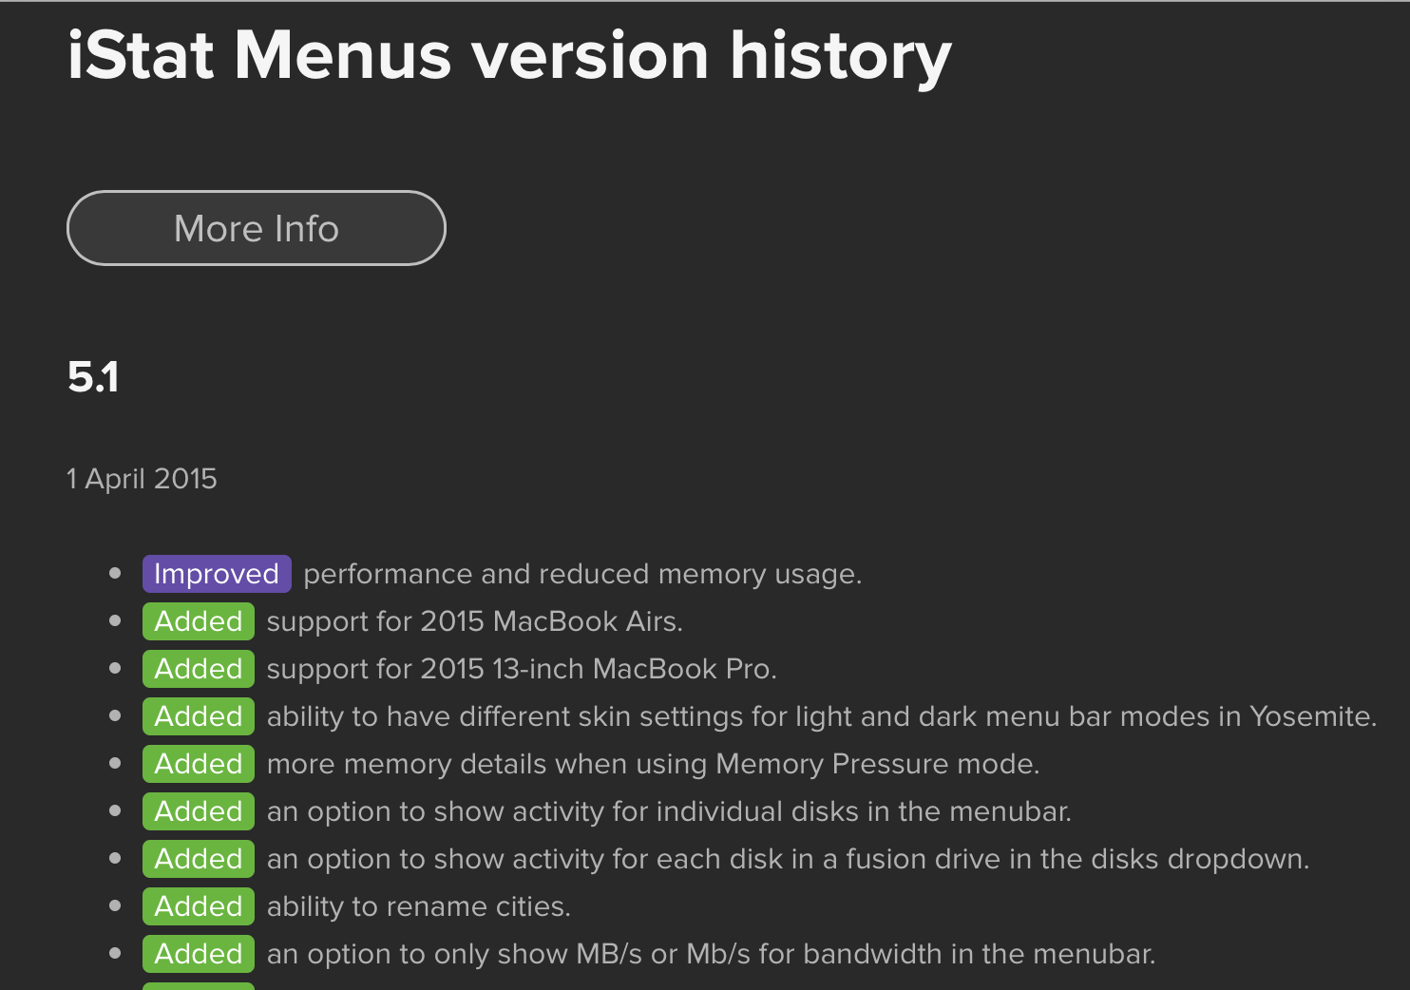Click Added badge for fusion drive entry
The image size is (1410, 990).
[x=199, y=859]
